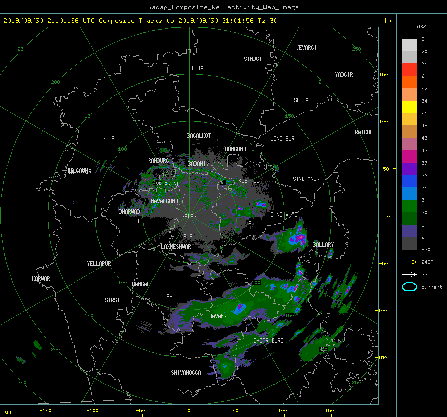Click the LAXMESHWAR city label
Image resolution: width=447 pixels, height=417 pixels.
176,247
